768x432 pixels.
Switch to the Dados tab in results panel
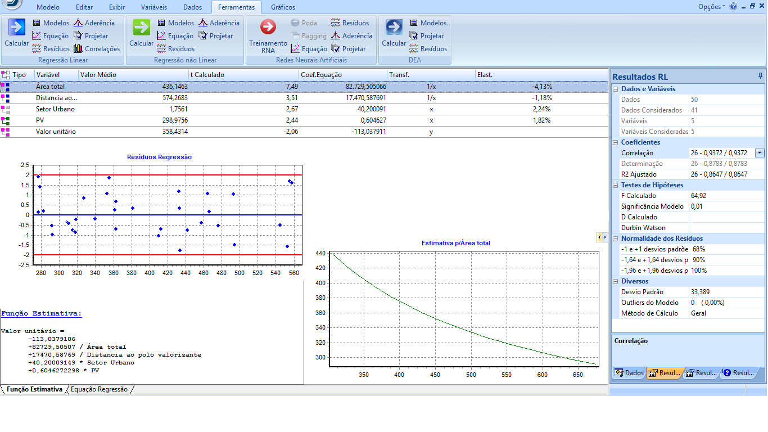pyautogui.click(x=629, y=373)
